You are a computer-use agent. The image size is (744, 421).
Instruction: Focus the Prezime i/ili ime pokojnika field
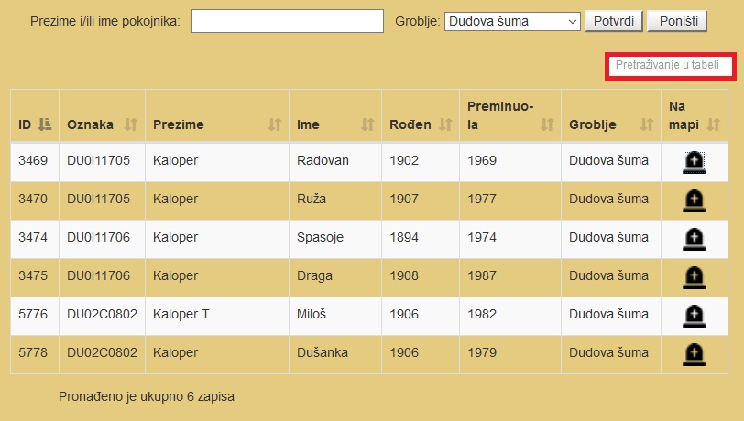click(x=288, y=21)
